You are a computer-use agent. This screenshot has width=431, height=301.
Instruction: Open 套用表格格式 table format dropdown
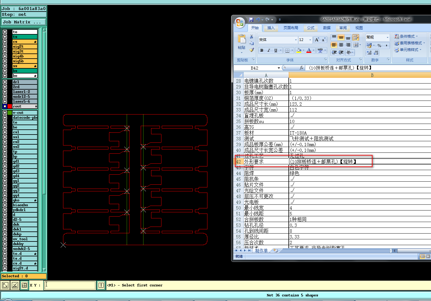click(x=410, y=43)
